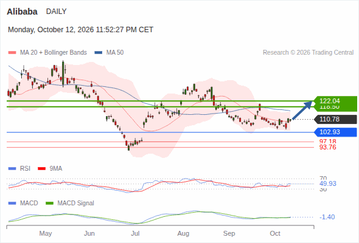Viewport: 359px width, 243px height.
Task: Click the May label on the time axis
Action: pyautogui.click(x=46, y=233)
